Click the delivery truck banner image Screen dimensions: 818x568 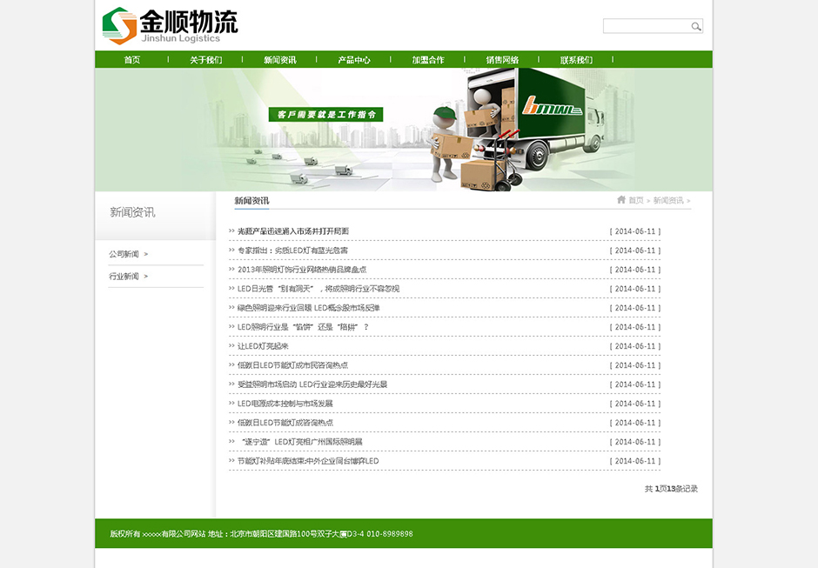(403, 130)
